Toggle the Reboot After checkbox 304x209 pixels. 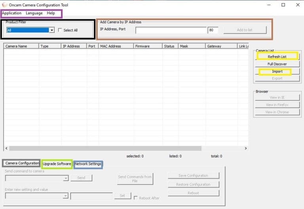coord(136,198)
